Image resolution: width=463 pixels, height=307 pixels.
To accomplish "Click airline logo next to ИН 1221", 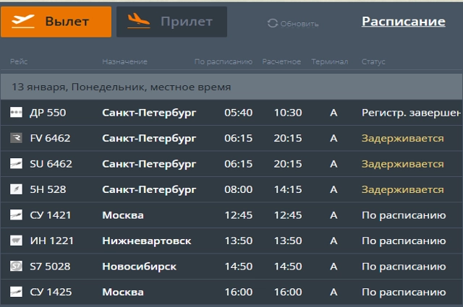I will coord(16,241).
